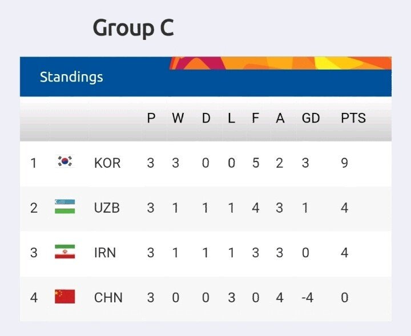The height and width of the screenshot is (336, 411).
Task: Click the P column header
Action: click(x=151, y=118)
